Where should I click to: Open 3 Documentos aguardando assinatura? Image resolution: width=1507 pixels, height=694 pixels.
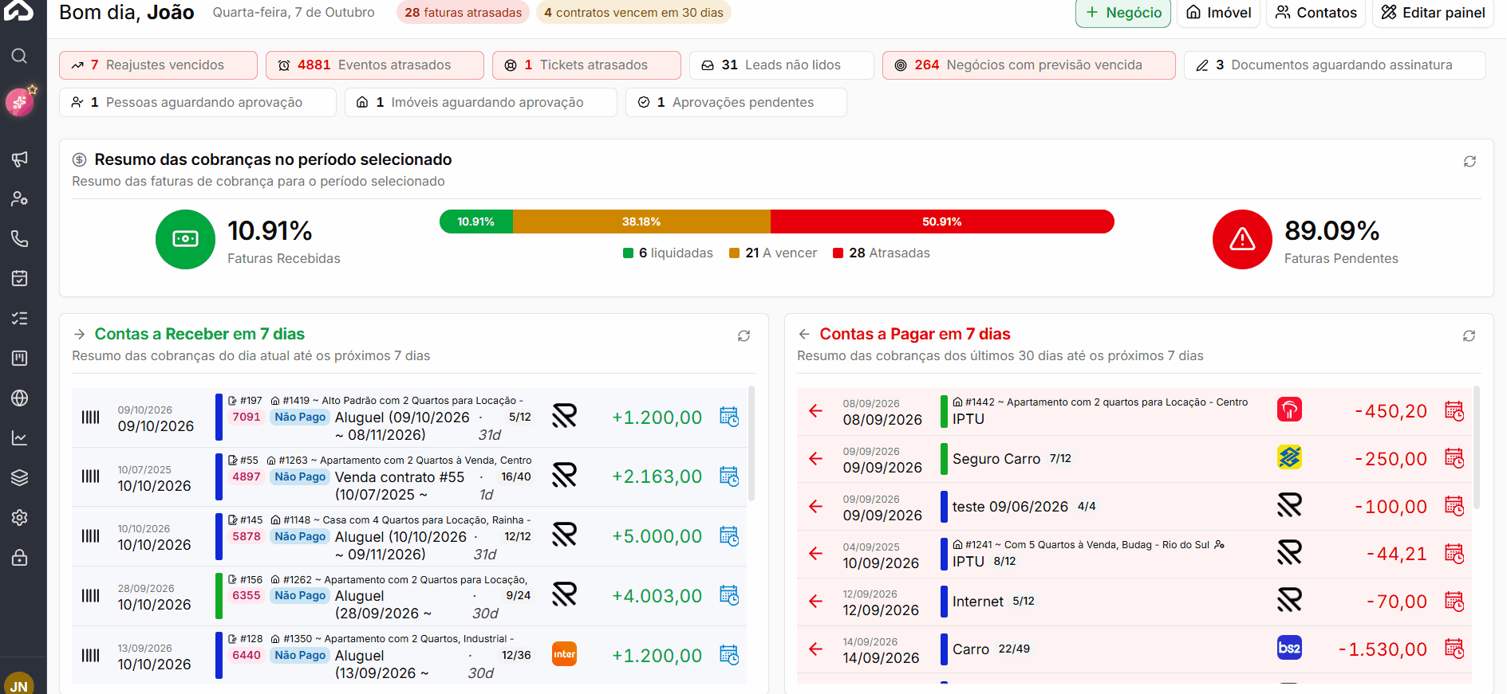(x=1335, y=65)
